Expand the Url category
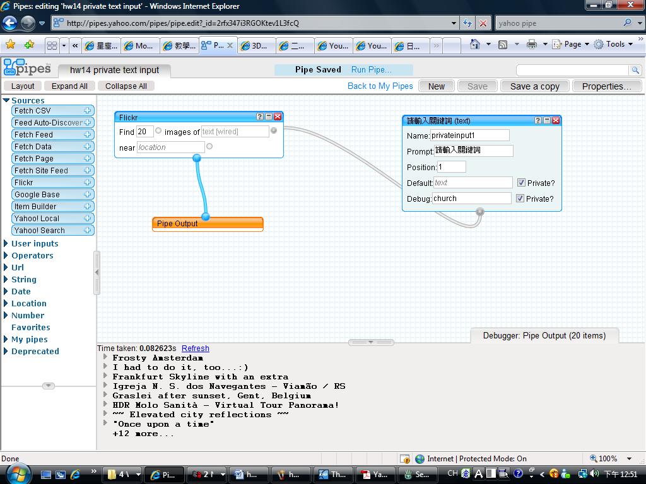 [x=6, y=267]
